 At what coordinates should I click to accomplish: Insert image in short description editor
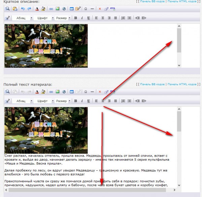pyautogui.click(x=58, y=9)
